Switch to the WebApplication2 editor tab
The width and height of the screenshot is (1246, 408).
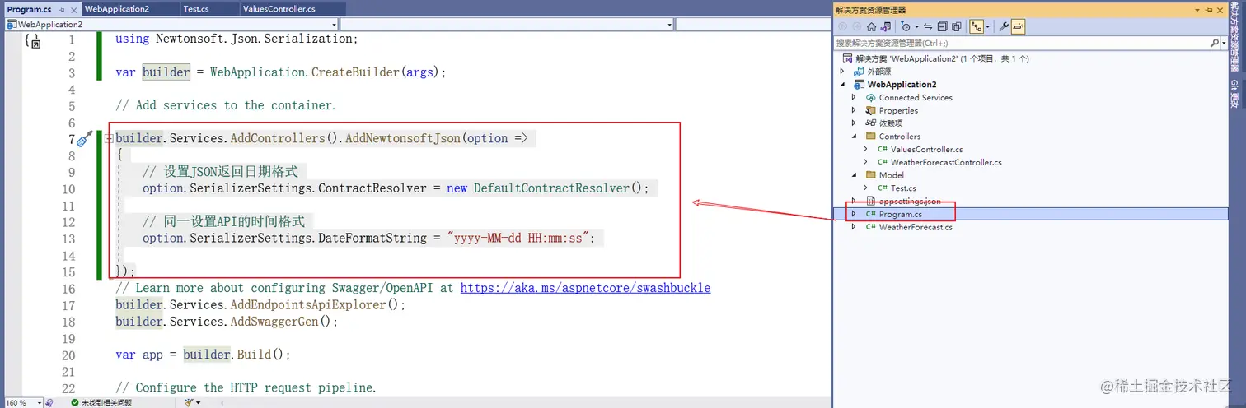tap(117, 8)
